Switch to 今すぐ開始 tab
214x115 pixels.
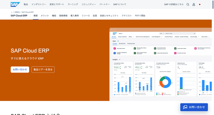[140, 16]
